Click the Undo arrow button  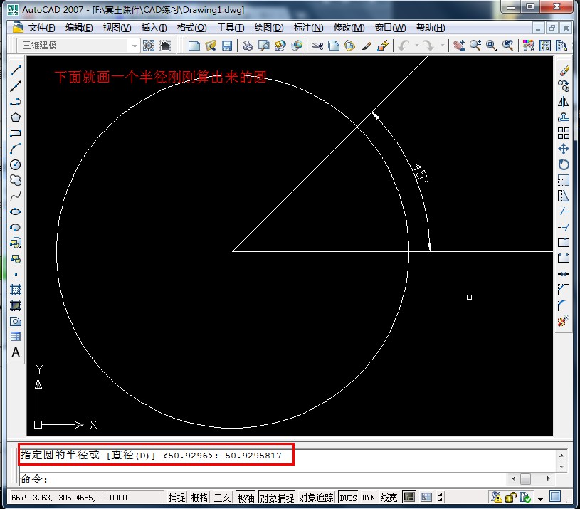tap(404, 46)
